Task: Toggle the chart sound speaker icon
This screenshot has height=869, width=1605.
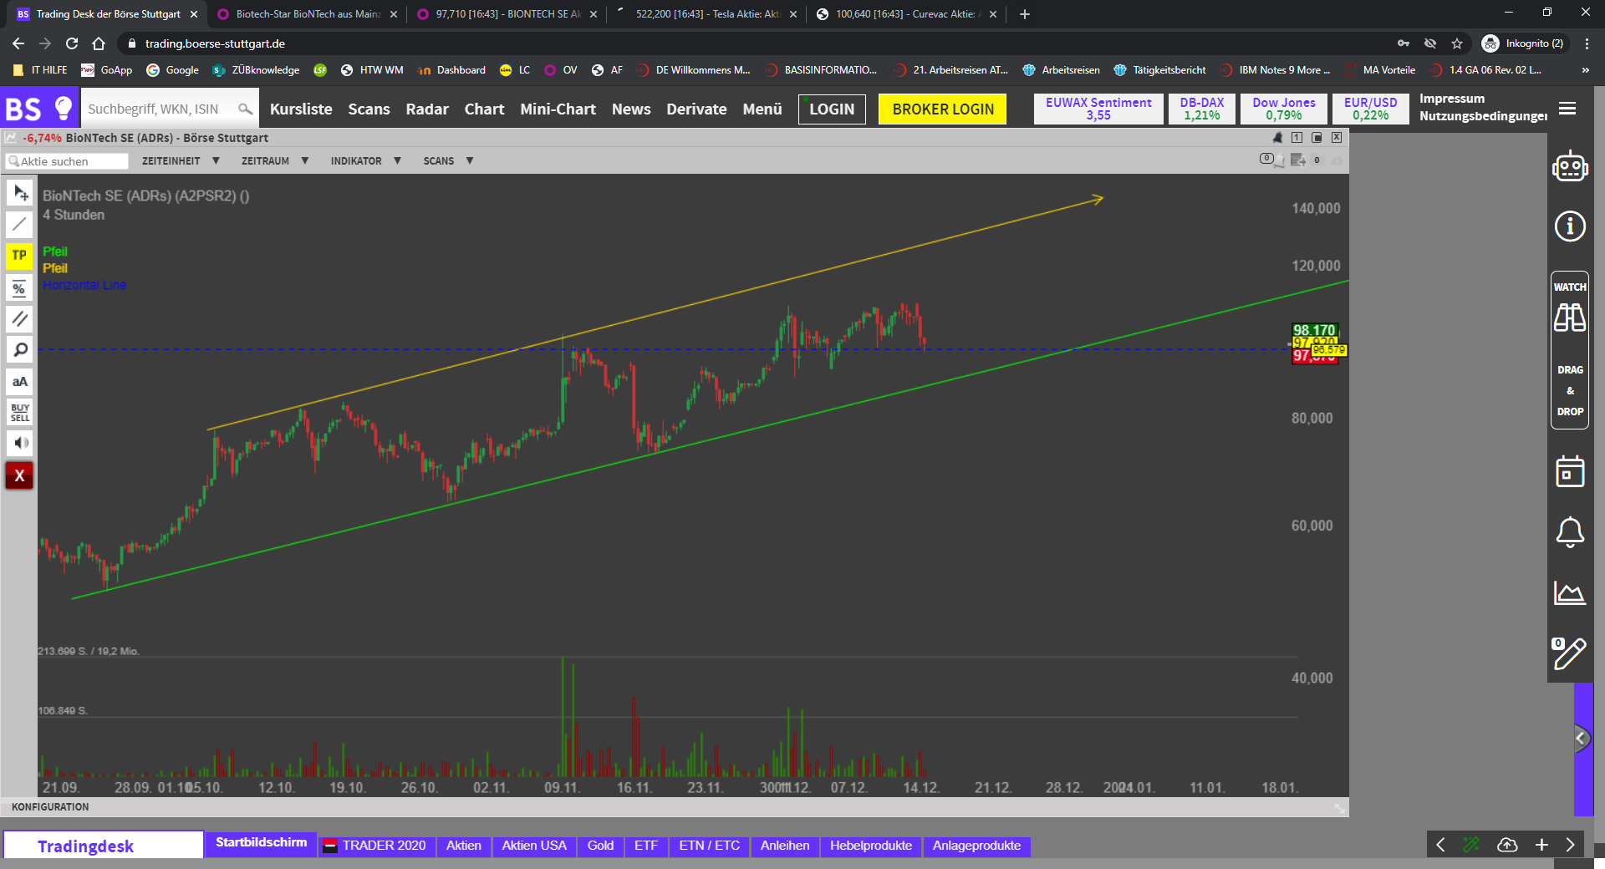Action: coord(19,443)
